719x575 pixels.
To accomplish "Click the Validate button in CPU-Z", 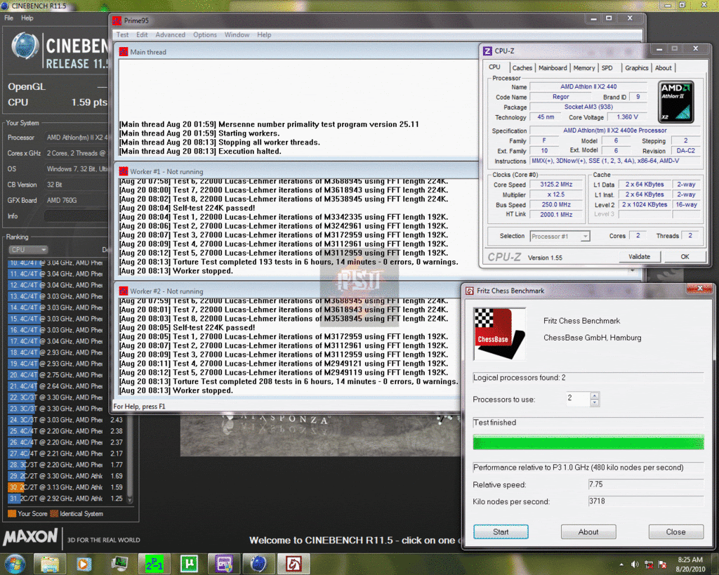I will click(639, 257).
